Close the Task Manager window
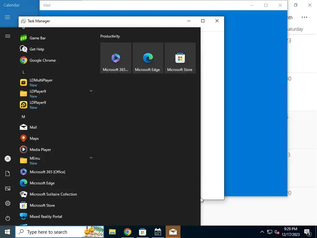This screenshot has height=238, width=317. click(x=217, y=21)
